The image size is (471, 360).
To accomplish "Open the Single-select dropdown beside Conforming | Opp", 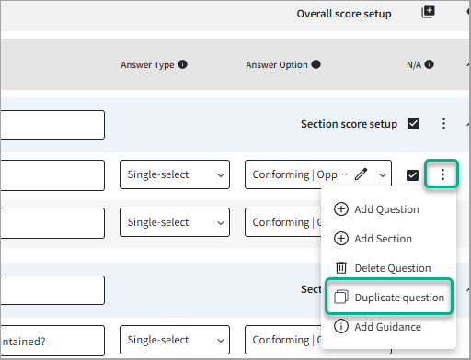I will [175, 174].
